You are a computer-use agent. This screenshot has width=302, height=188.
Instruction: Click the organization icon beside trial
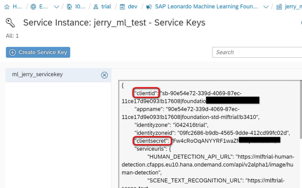96,7
